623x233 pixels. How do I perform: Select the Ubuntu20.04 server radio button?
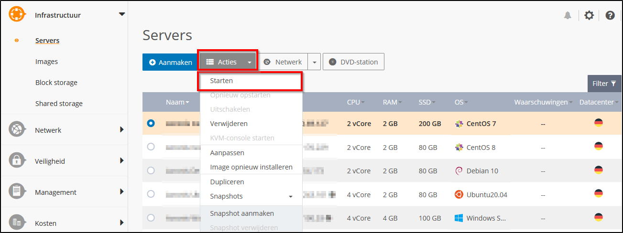coord(151,194)
